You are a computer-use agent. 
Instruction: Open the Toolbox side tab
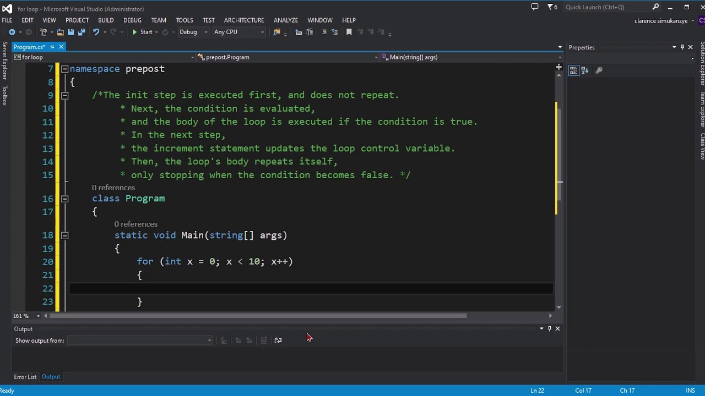coord(4,95)
